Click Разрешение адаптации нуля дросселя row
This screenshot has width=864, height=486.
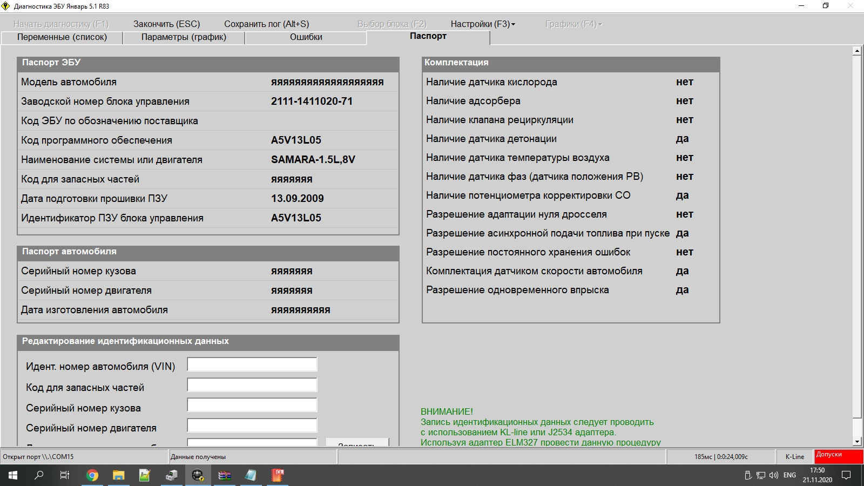point(571,214)
